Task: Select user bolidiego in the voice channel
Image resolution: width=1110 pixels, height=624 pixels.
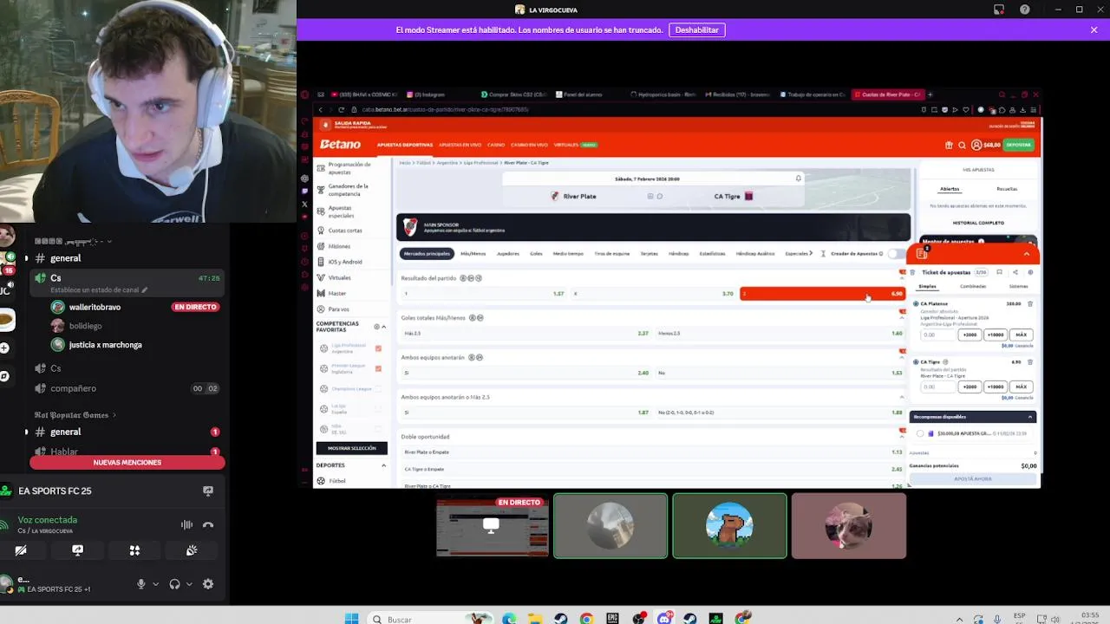Action: (x=85, y=326)
